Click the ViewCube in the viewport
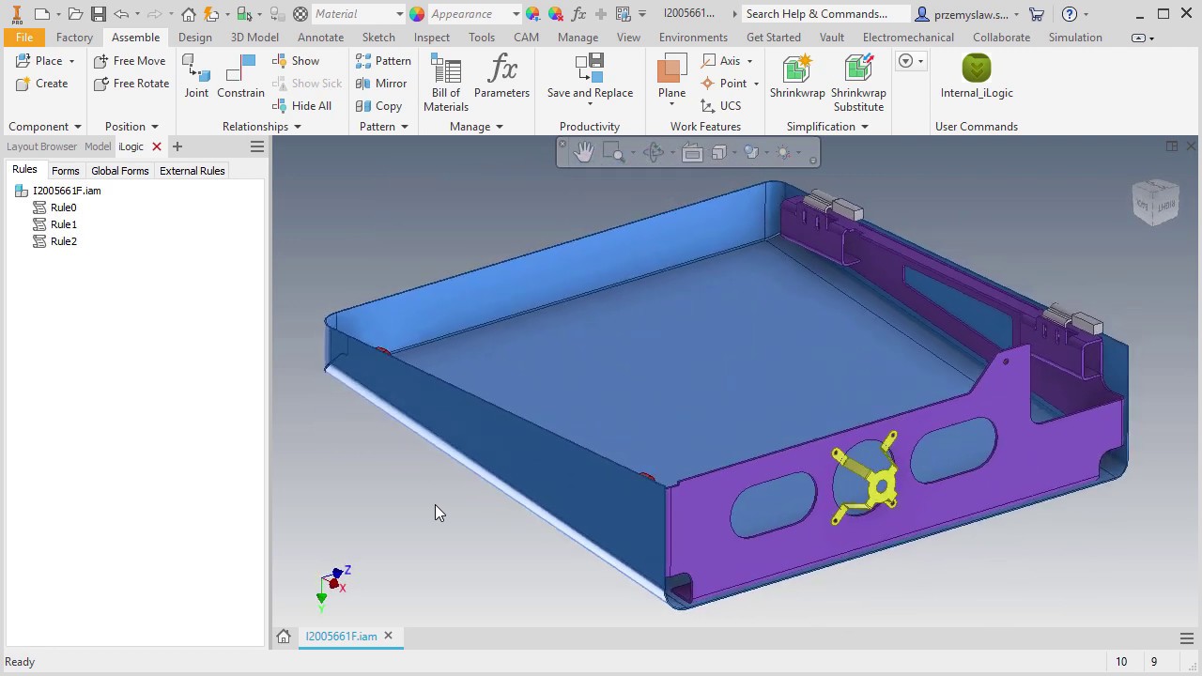The image size is (1202, 676). pos(1155,201)
